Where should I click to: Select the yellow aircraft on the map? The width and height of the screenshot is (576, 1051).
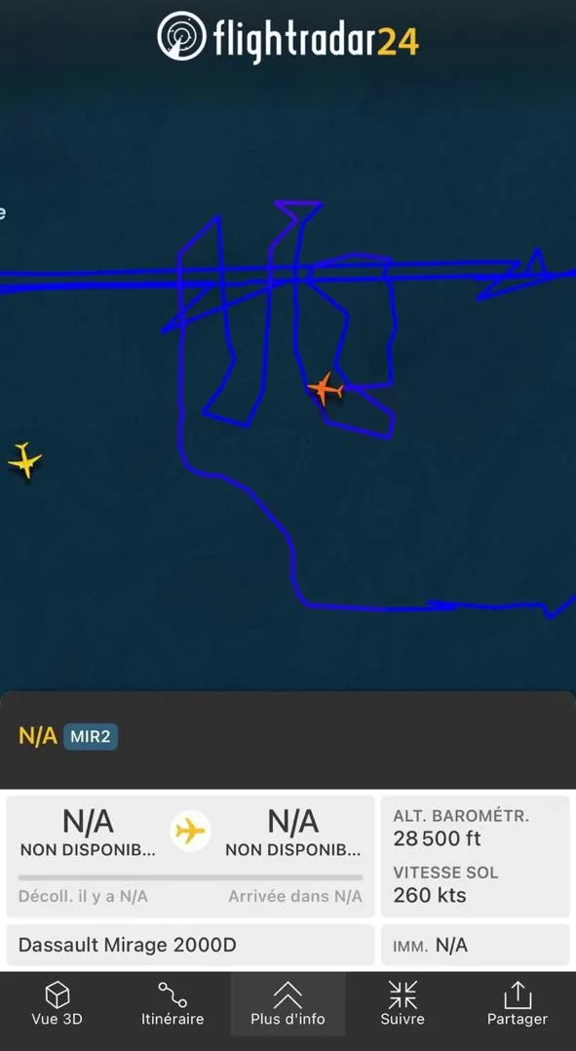pos(24,460)
